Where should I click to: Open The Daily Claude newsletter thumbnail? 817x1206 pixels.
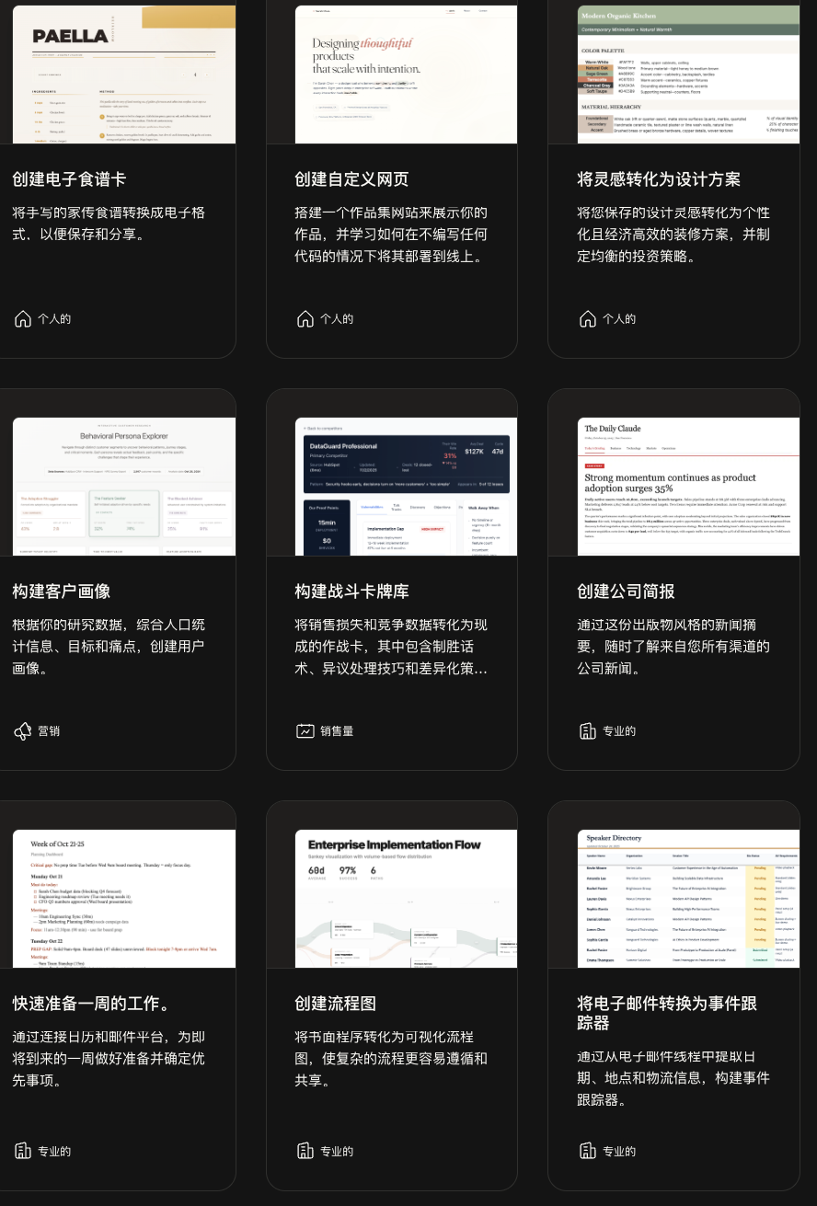coord(688,486)
